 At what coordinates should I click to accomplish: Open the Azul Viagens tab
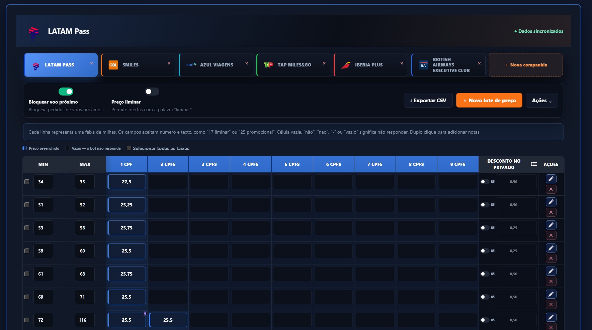216,65
